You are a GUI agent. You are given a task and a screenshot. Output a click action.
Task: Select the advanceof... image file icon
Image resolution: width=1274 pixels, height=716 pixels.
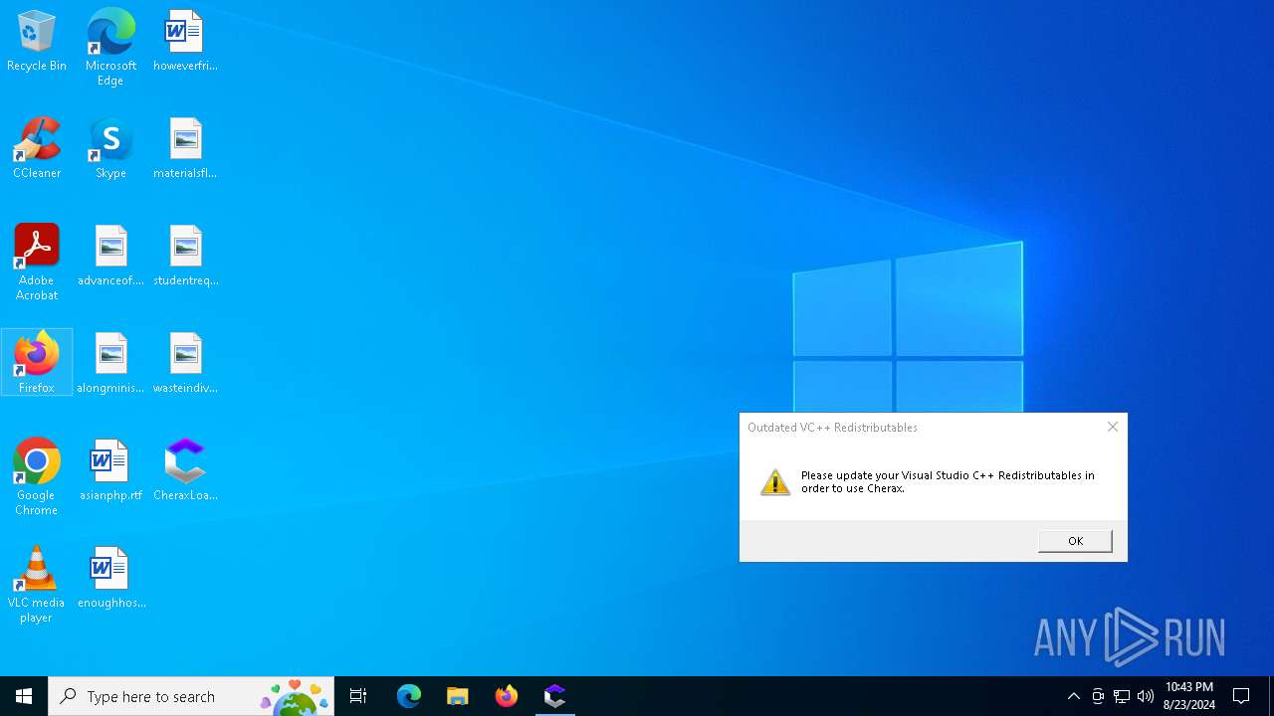pos(110,257)
